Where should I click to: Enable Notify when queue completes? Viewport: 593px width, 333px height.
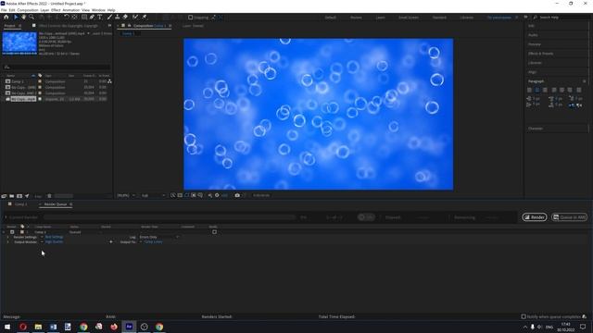tap(524, 316)
